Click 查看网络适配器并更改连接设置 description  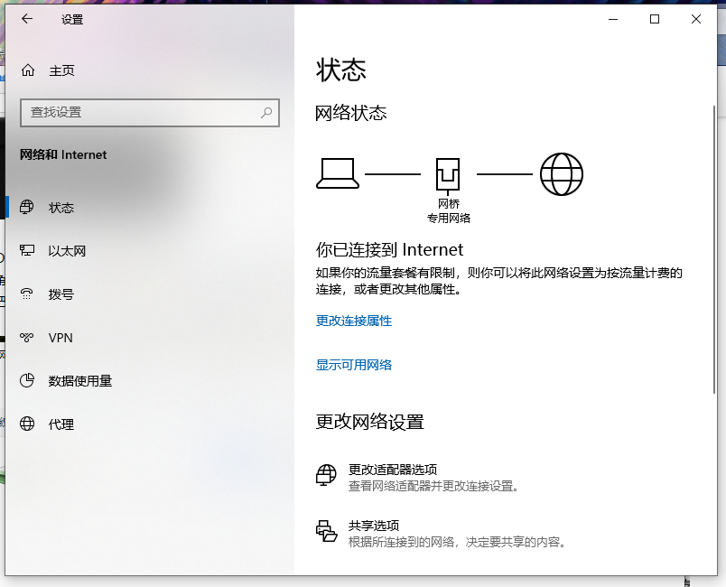[433, 486]
